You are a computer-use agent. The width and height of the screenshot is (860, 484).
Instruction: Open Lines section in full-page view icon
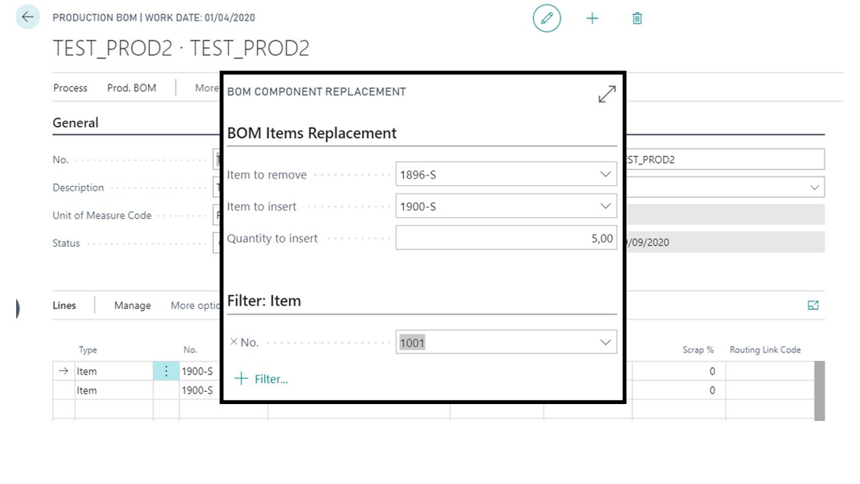click(813, 305)
